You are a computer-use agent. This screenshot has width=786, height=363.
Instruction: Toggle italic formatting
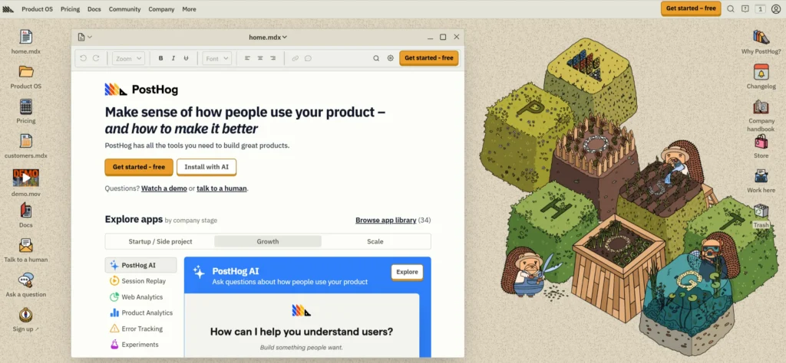point(173,58)
